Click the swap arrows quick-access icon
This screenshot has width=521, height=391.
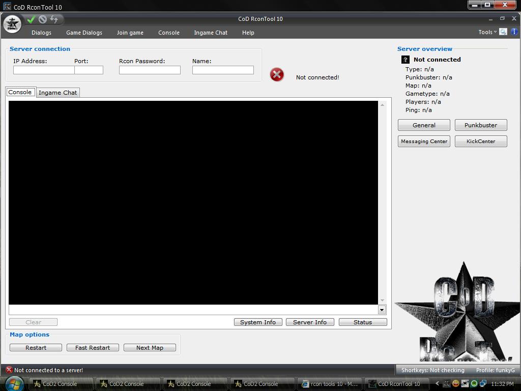[x=54, y=20]
